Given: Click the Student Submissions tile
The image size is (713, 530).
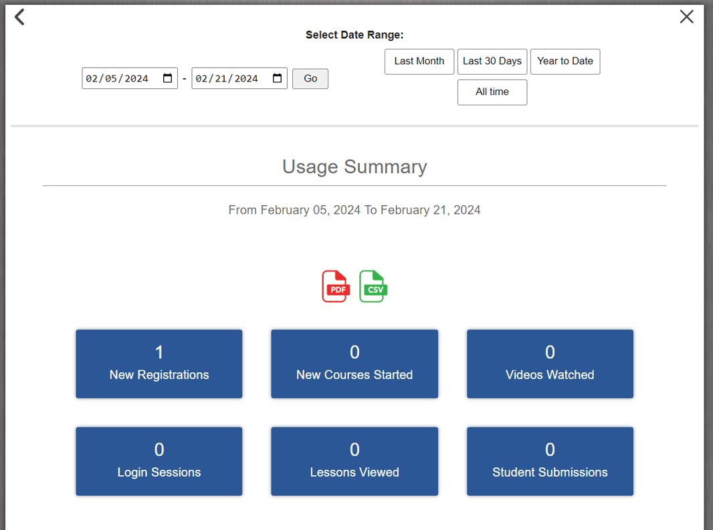Looking at the screenshot, I should (550, 461).
